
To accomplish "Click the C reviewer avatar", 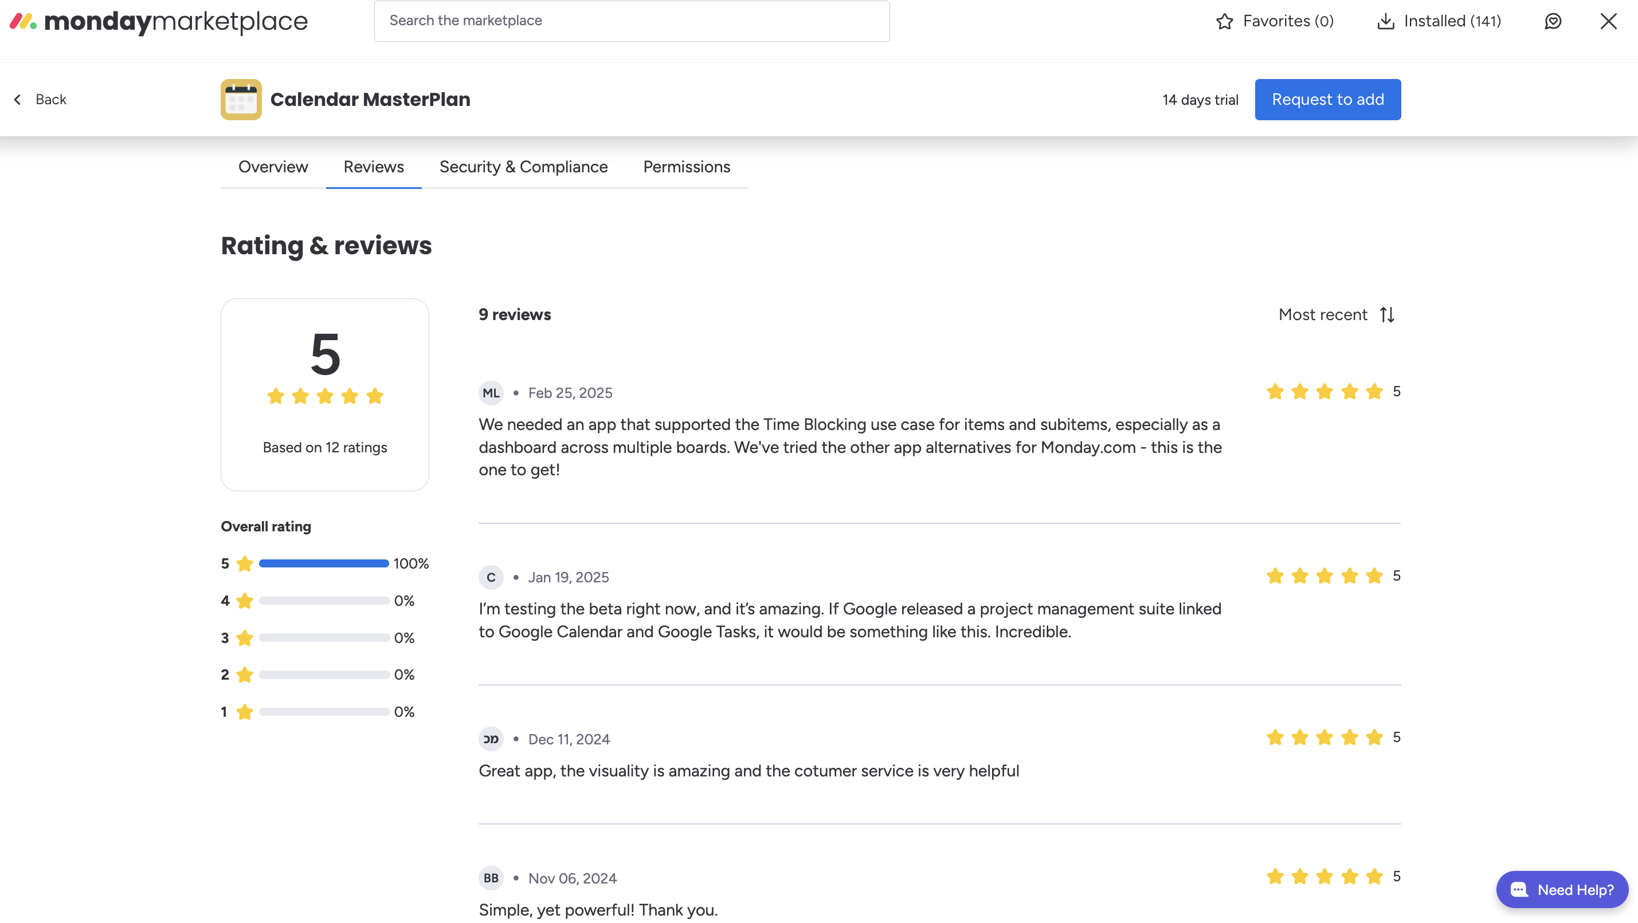I will coord(491,577).
